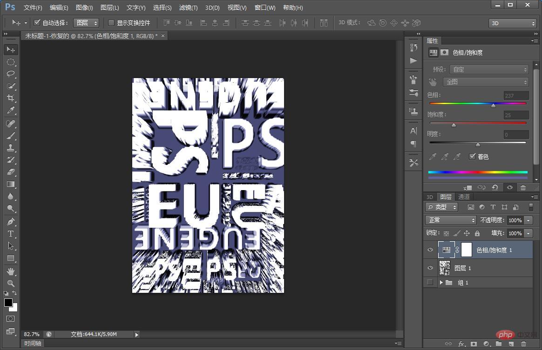This screenshot has height=350, width=542.
Task: Toggle Quick Mask mode
Action: pos(10,318)
